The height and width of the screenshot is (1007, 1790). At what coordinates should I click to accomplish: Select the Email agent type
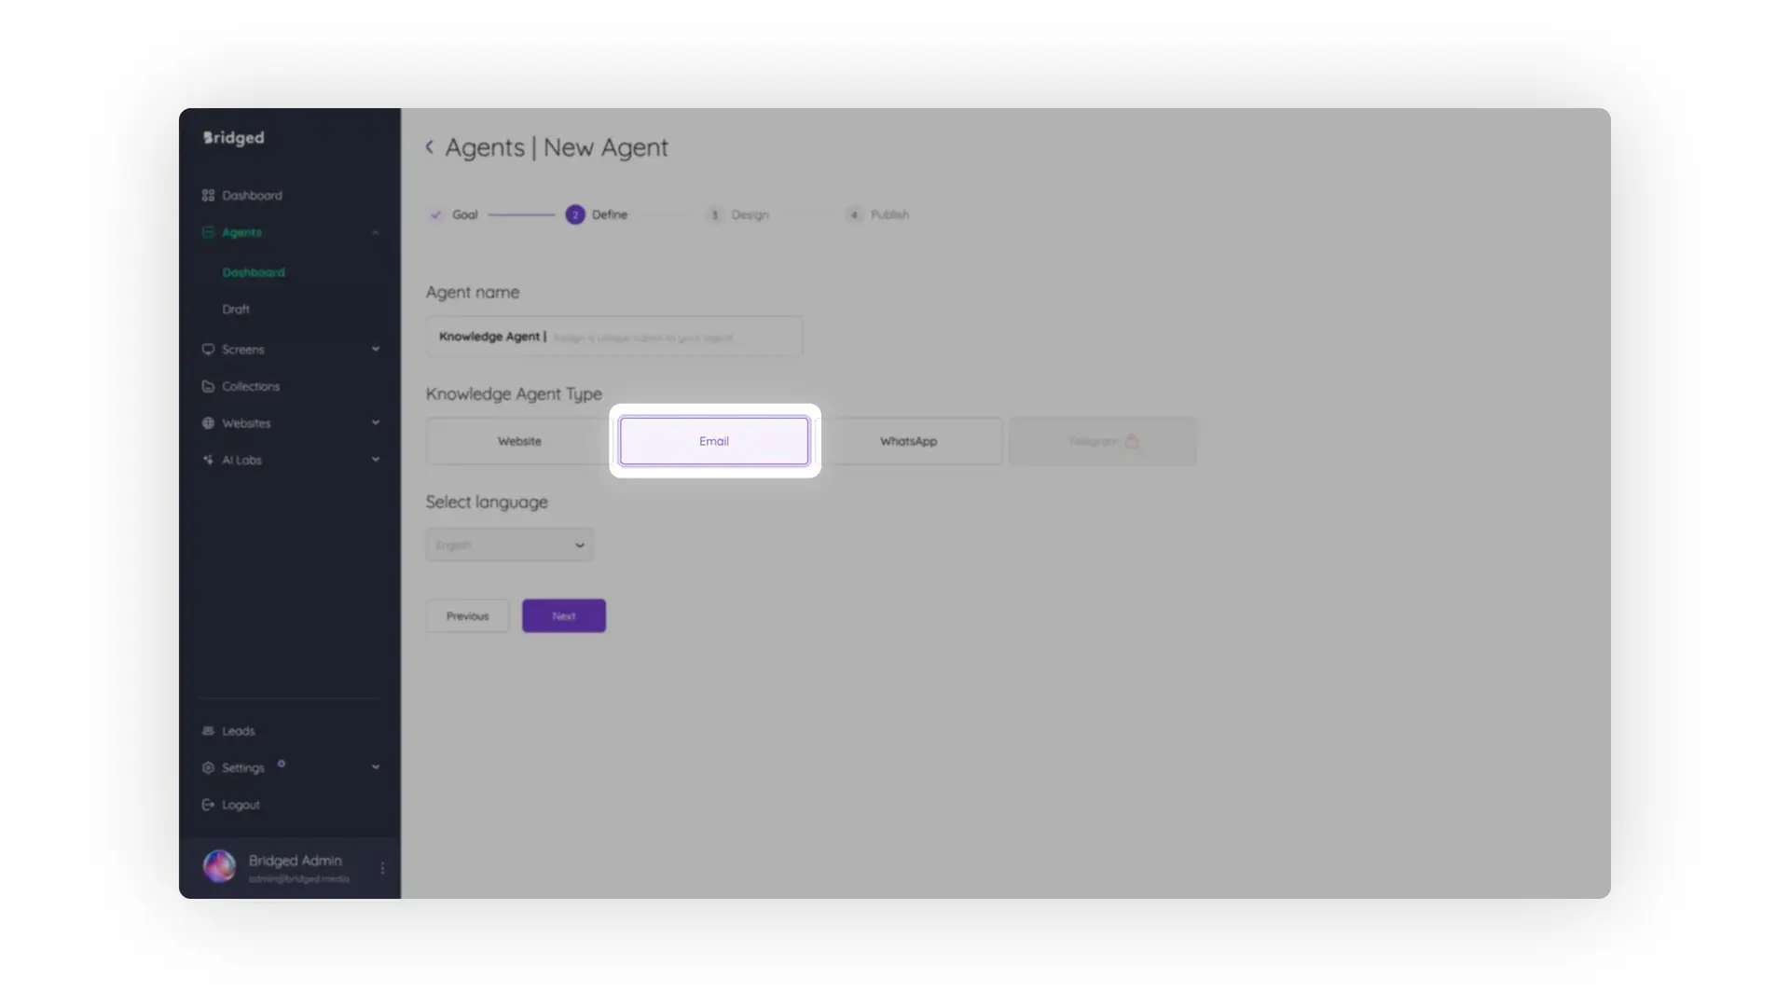point(713,441)
